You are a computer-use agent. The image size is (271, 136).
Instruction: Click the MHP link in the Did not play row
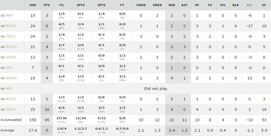pyautogui.click(x=9, y=88)
